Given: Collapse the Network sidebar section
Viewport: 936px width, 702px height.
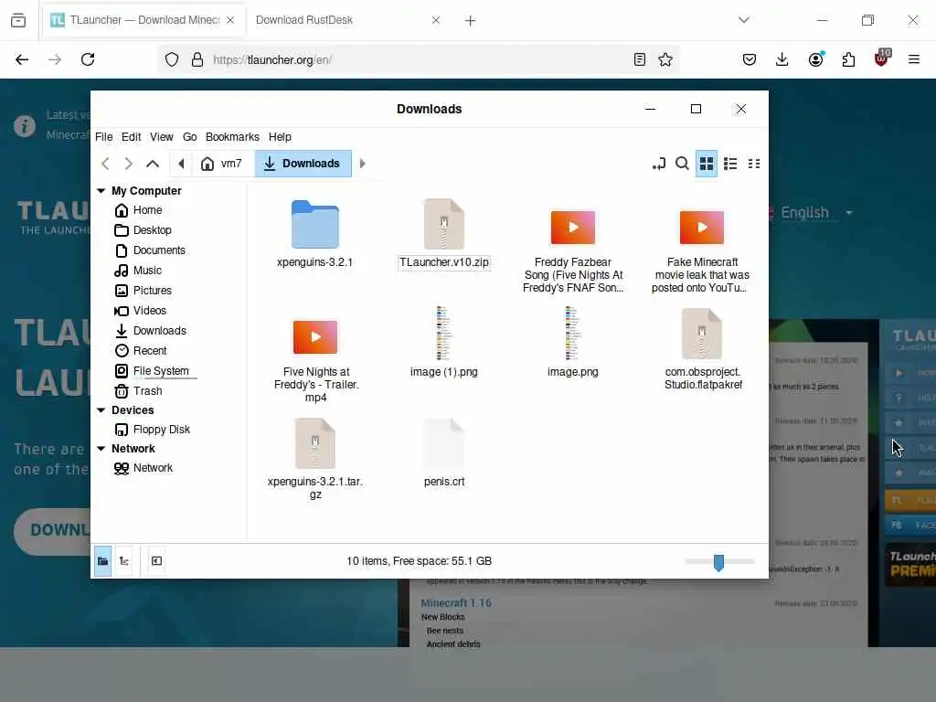Looking at the screenshot, I should pyautogui.click(x=101, y=448).
